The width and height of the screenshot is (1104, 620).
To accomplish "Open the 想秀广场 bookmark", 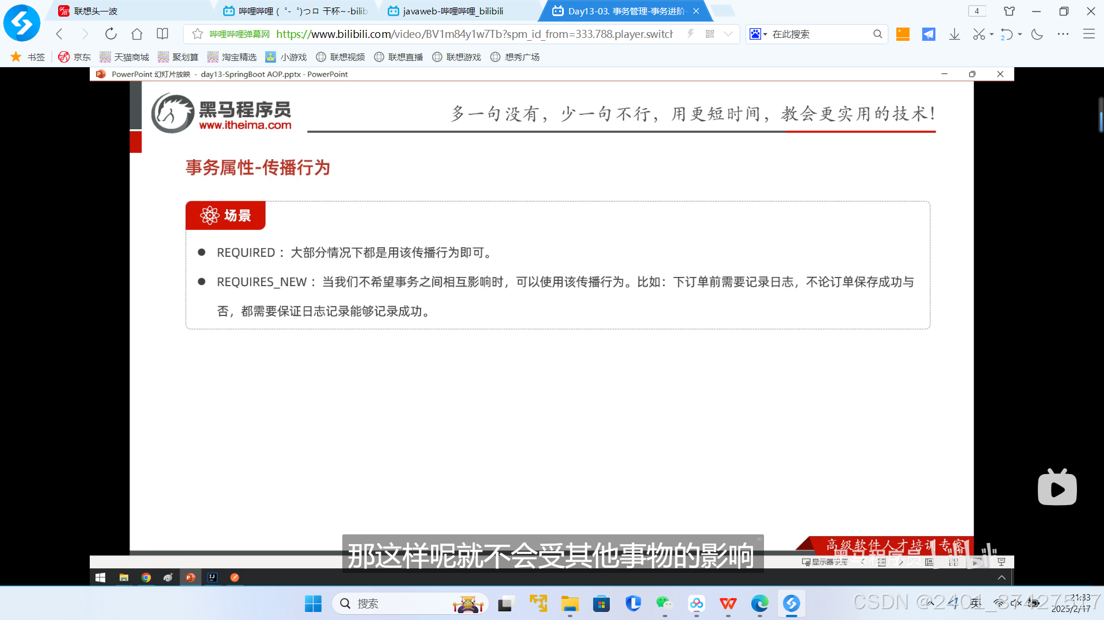I will (x=515, y=57).
